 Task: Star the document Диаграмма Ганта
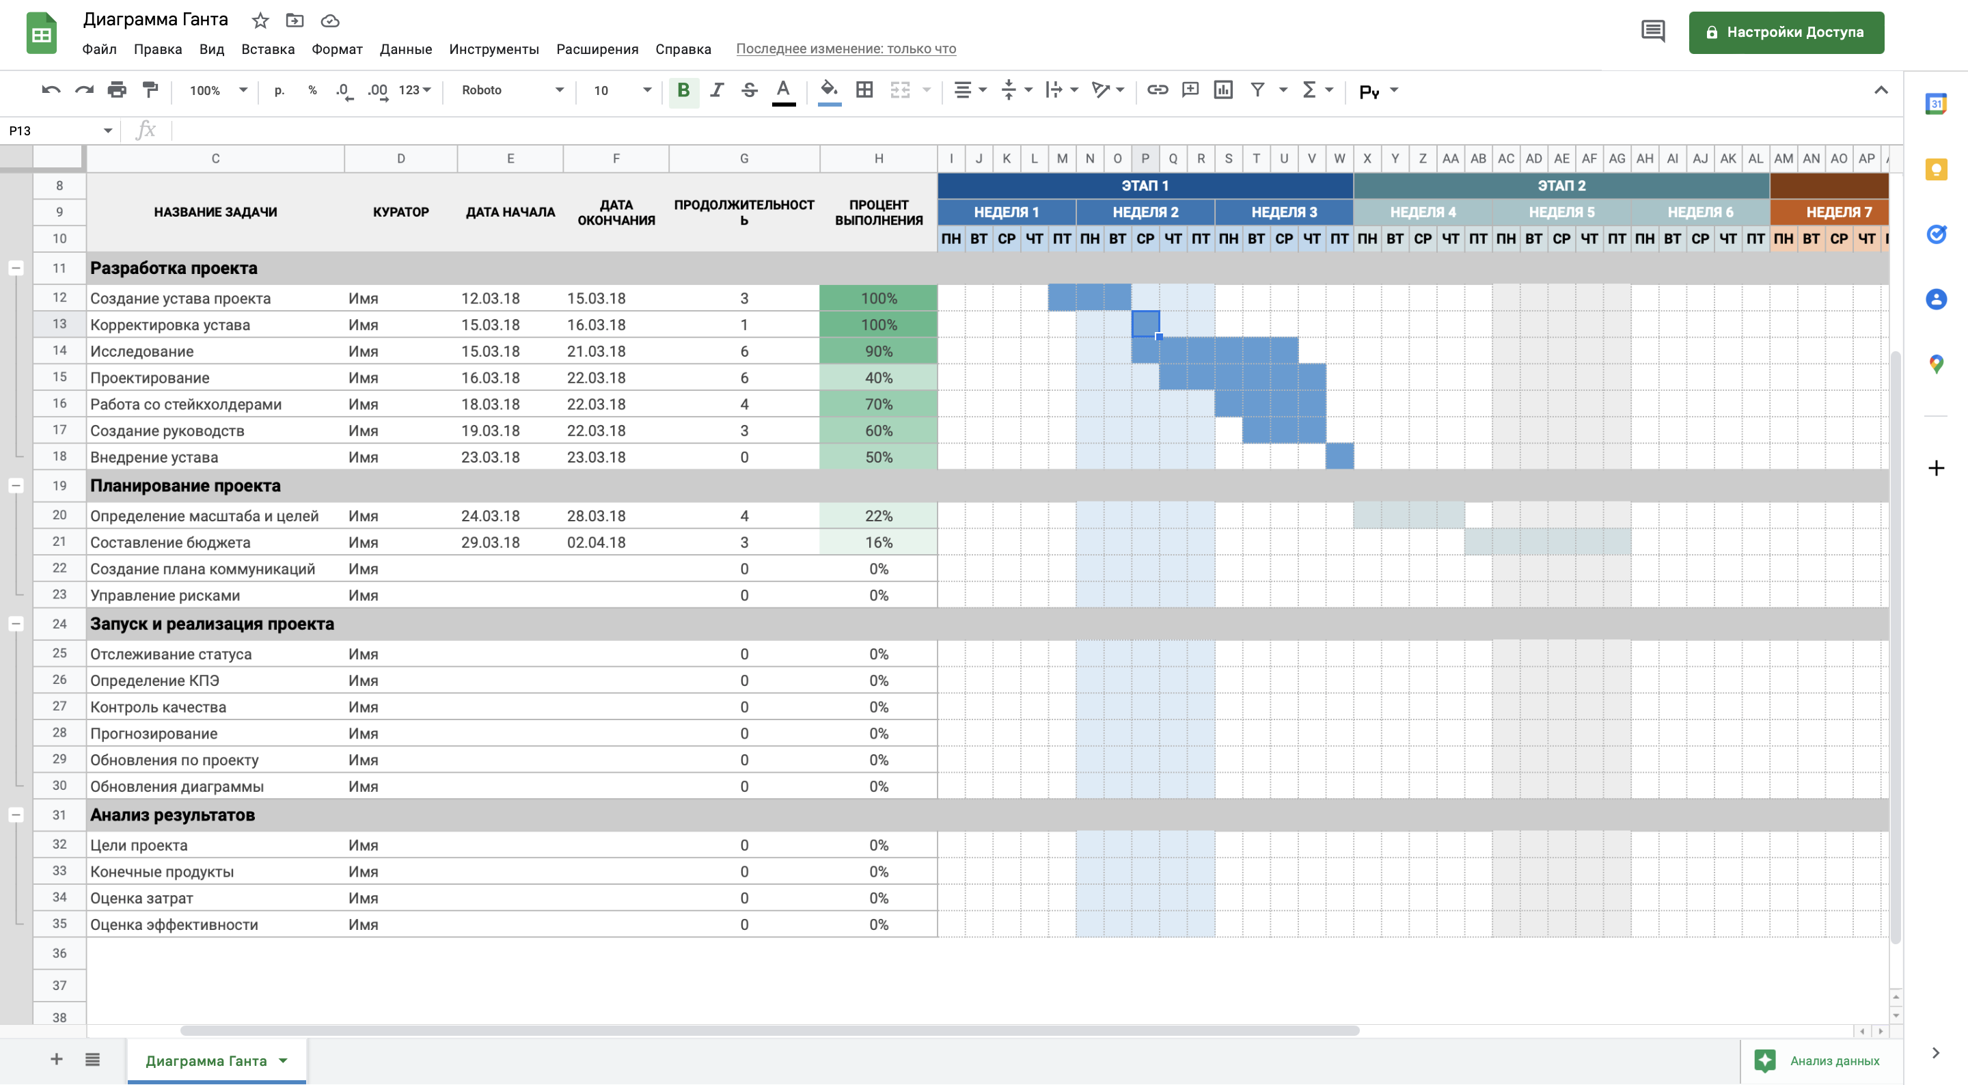click(x=260, y=20)
